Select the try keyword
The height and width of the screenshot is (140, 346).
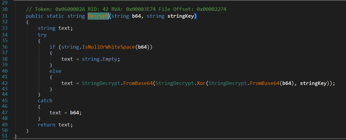pos(42,35)
